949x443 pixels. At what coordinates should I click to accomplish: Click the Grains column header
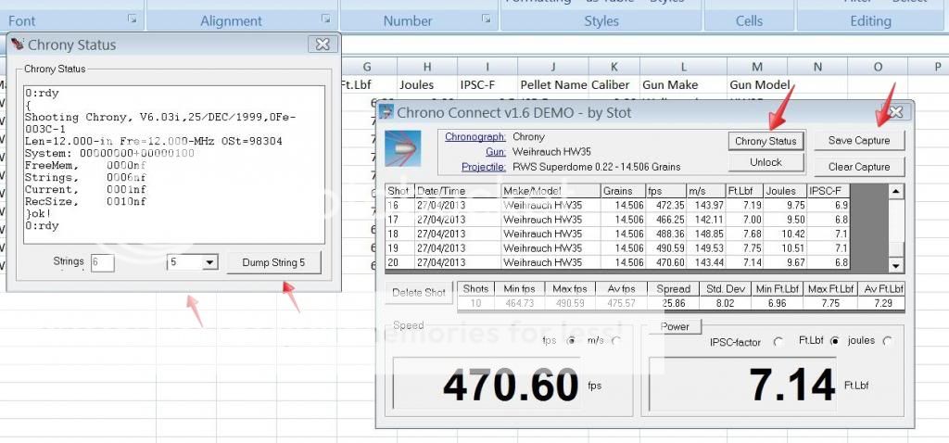pyautogui.click(x=623, y=191)
